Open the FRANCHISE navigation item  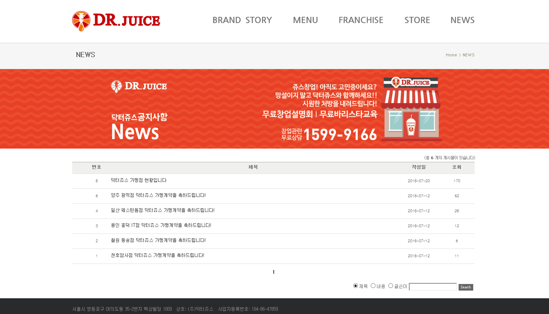click(x=361, y=20)
